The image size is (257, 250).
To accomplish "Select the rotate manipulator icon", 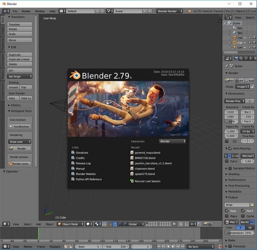I will coord(120,224).
